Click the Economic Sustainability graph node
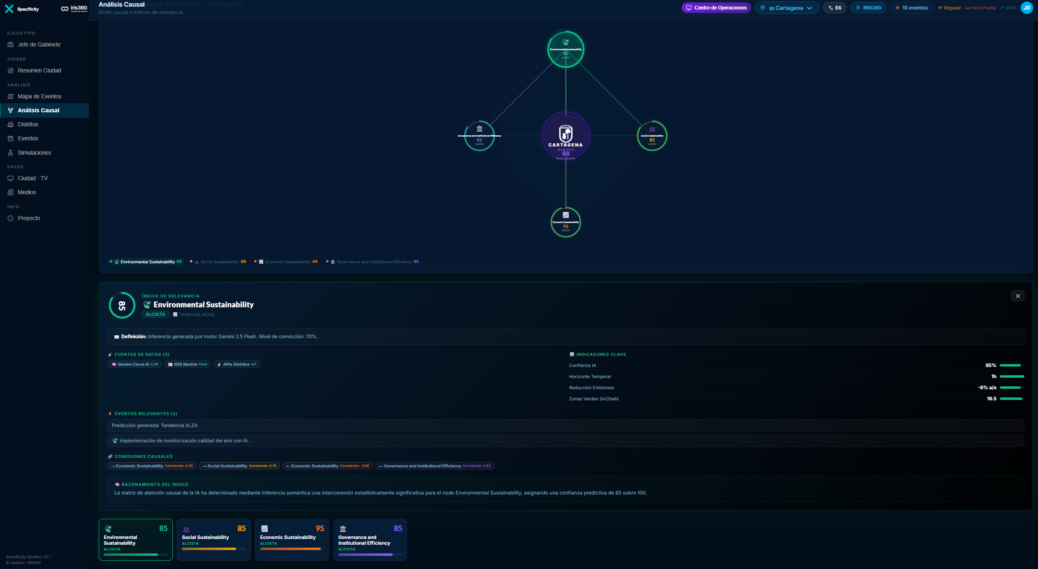The width and height of the screenshot is (1038, 569). coord(565,222)
